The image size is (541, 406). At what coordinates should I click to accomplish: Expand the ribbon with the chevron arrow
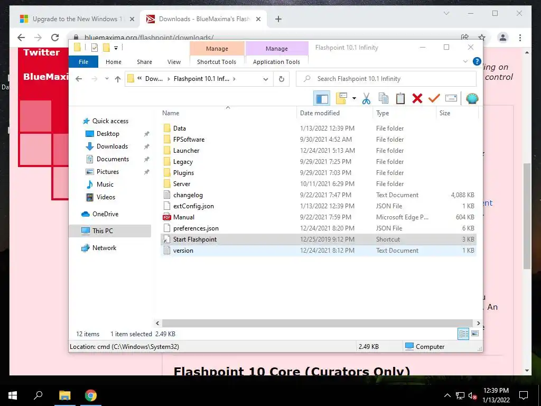click(465, 61)
